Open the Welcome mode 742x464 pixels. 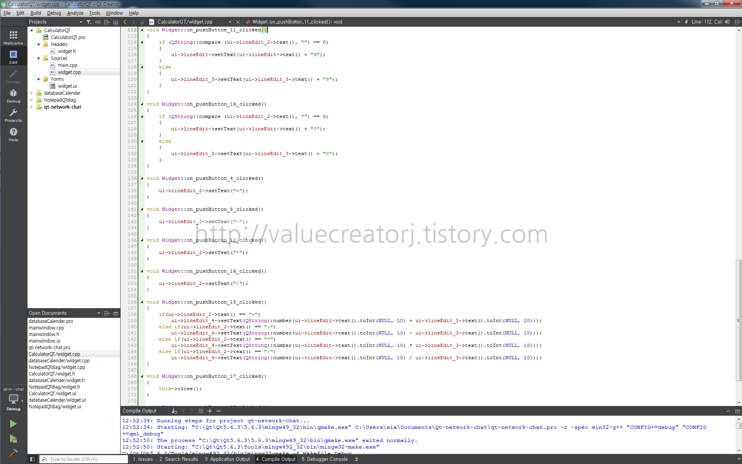tap(13, 38)
